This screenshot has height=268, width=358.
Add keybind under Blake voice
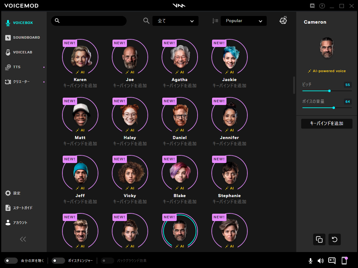[x=180, y=202]
